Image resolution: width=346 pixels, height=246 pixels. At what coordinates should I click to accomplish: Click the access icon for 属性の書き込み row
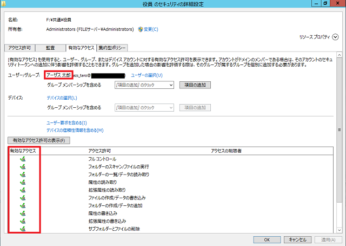point(22,213)
